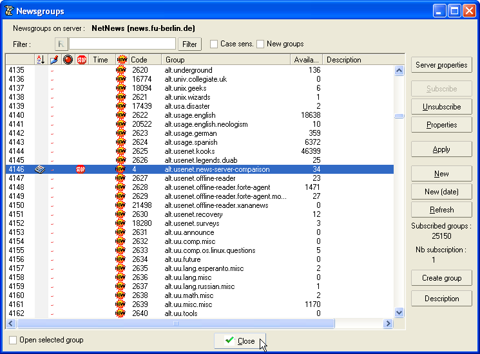Enable the Case sens. checkbox
Screen dimensions: 480x354
[214, 44]
